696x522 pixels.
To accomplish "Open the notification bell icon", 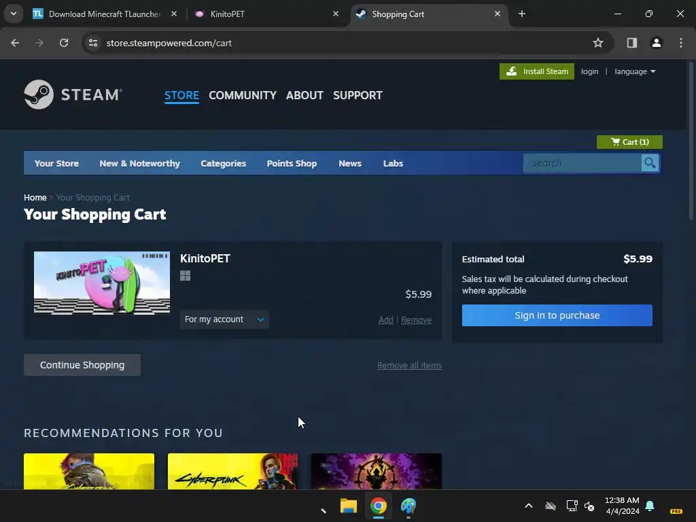I will pos(650,506).
